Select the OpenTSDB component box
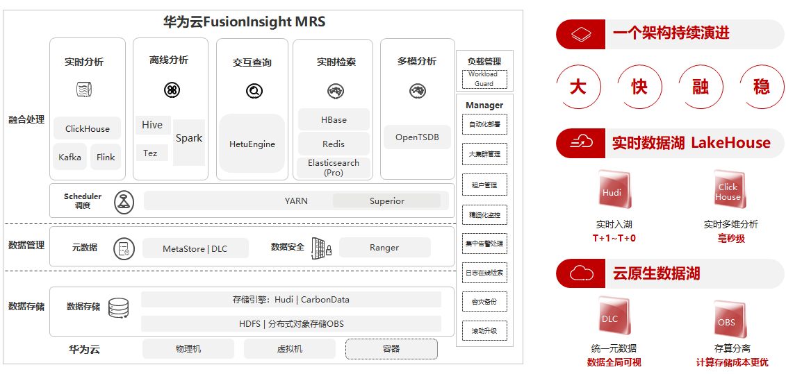The width and height of the screenshot is (786, 374). [418, 137]
